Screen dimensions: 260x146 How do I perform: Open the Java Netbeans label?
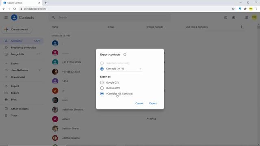coord(22,70)
